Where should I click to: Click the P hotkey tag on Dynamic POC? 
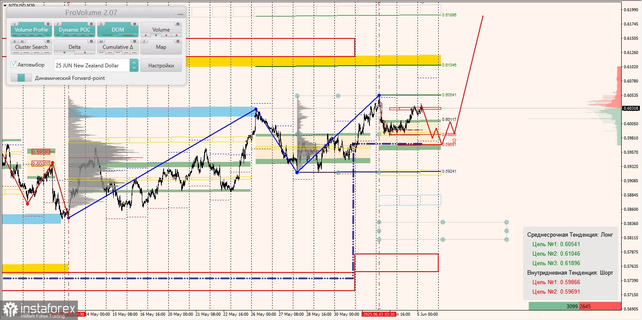(58, 24)
